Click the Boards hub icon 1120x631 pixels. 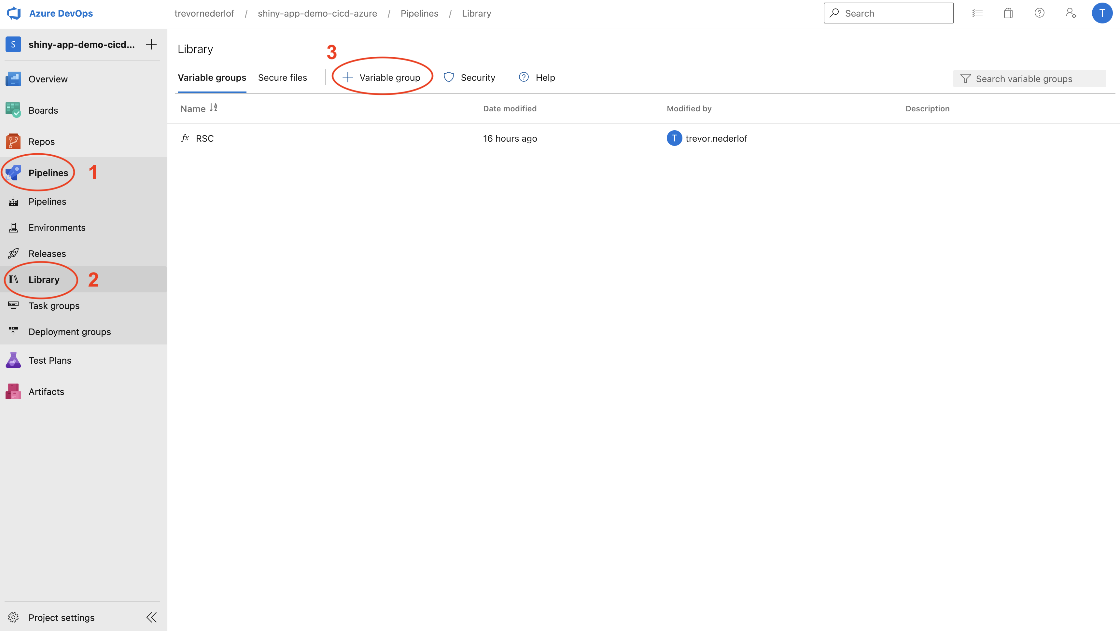pos(13,110)
